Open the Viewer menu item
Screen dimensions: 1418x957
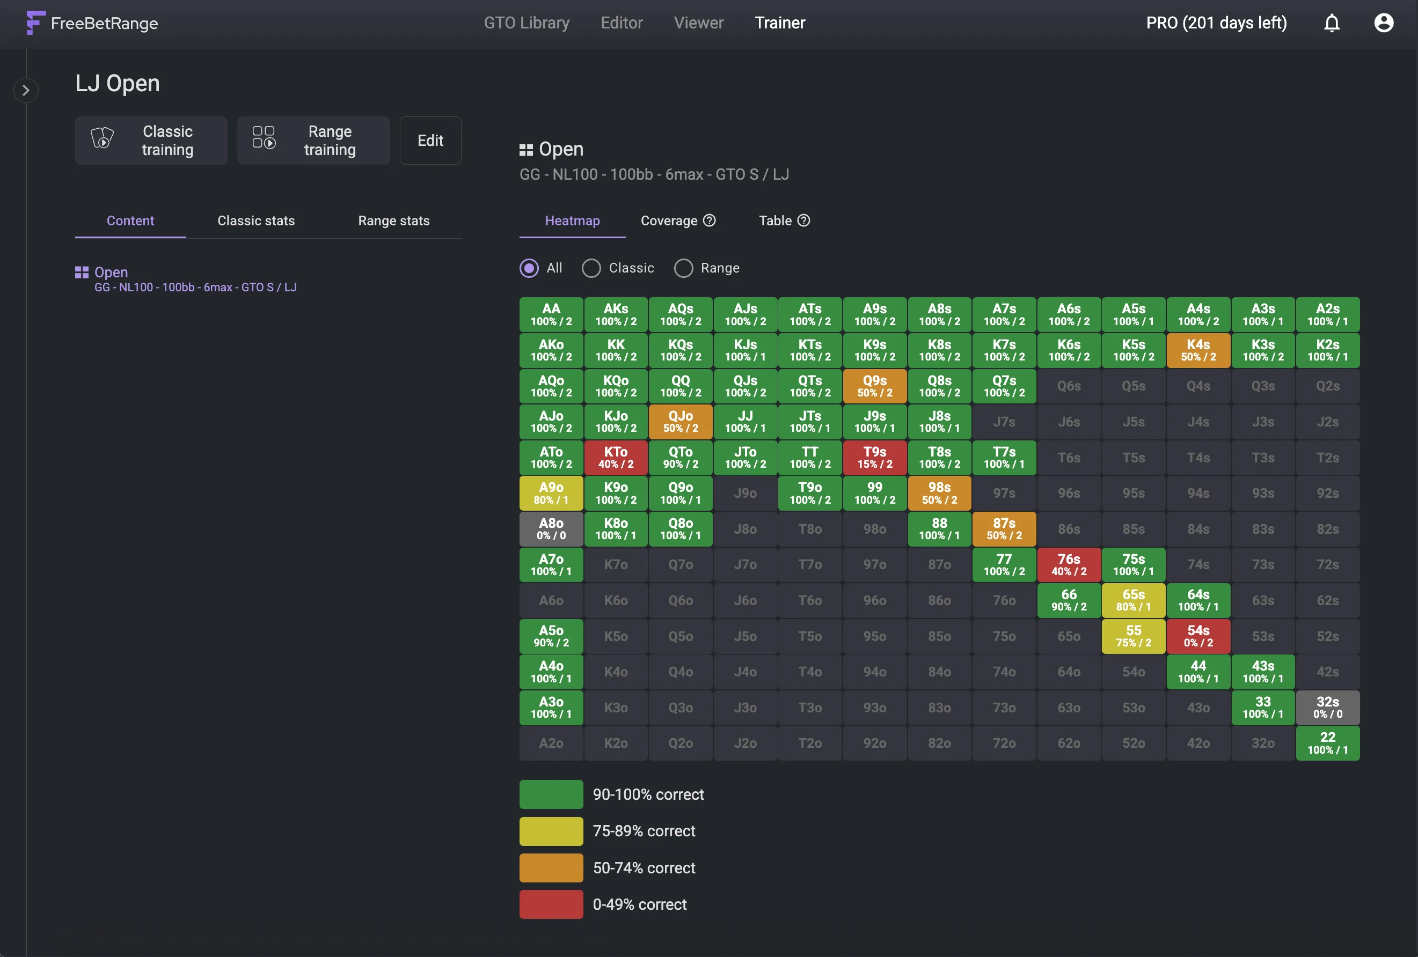click(698, 23)
